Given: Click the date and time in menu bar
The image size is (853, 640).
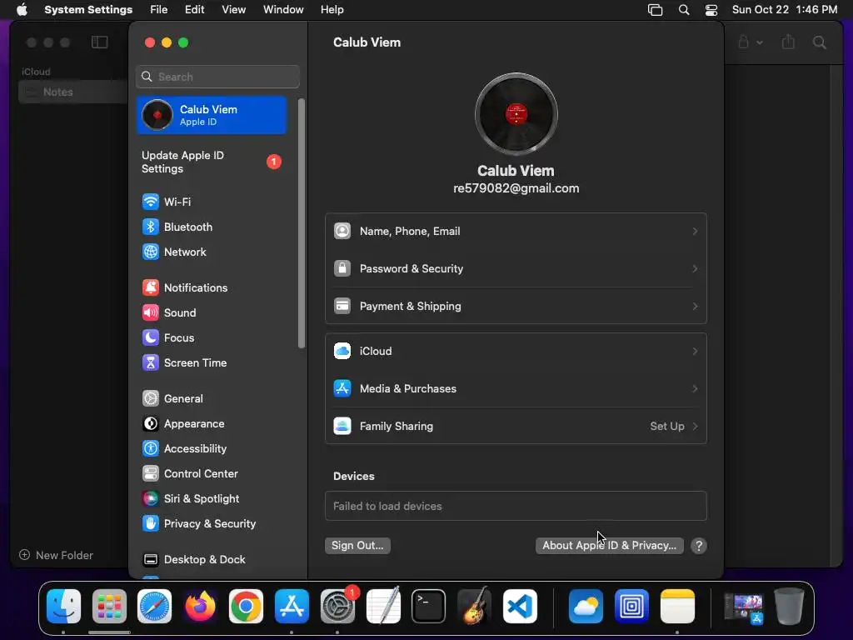Looking at the screenshot, I should 785,10.
